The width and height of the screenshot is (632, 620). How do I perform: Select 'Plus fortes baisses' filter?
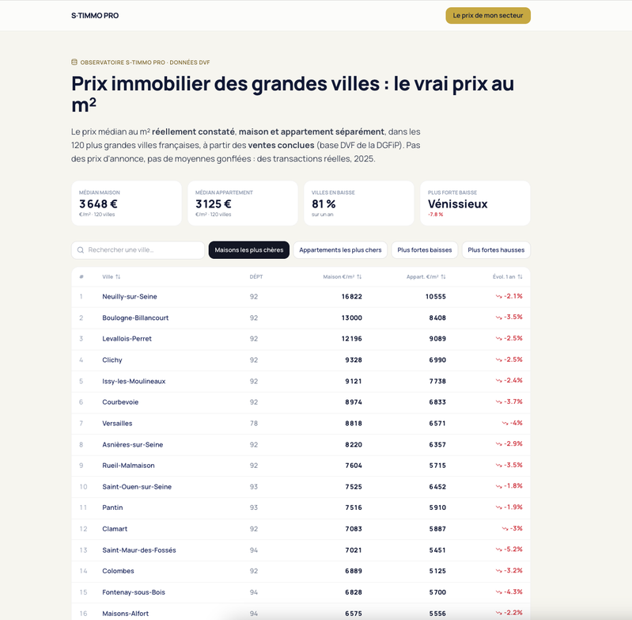pyautogui.click(x=425, y=250)
